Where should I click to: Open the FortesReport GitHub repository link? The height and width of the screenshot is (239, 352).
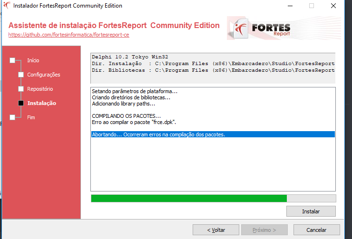pyautogui.click(x=68, y=35)
